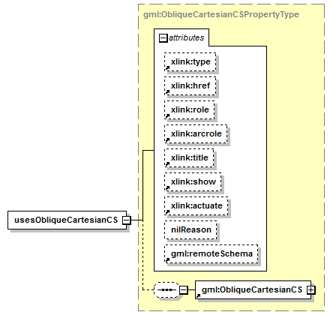Select the nilReason attribute box
The height and width of the screenshot is (315, 333).
pos(190,229)
